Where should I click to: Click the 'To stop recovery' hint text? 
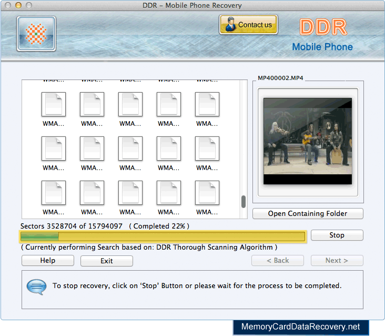coord(197,286)
